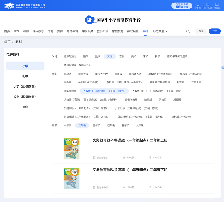Select the 英语 subject filter
This screenshot has width=224, height=202.
coord(109,56)
